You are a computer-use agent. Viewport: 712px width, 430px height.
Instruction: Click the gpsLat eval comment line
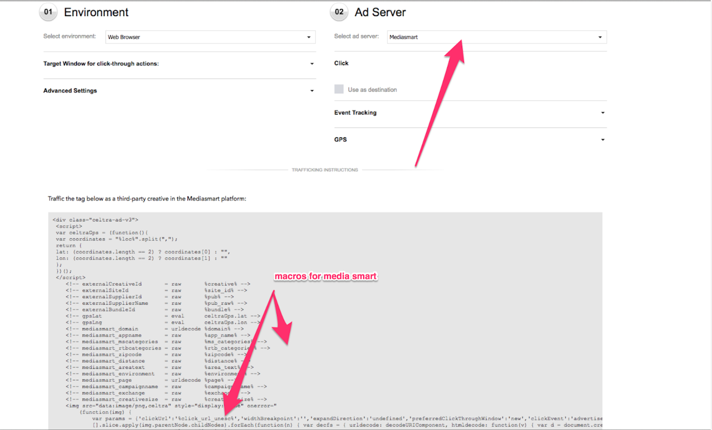163,316
